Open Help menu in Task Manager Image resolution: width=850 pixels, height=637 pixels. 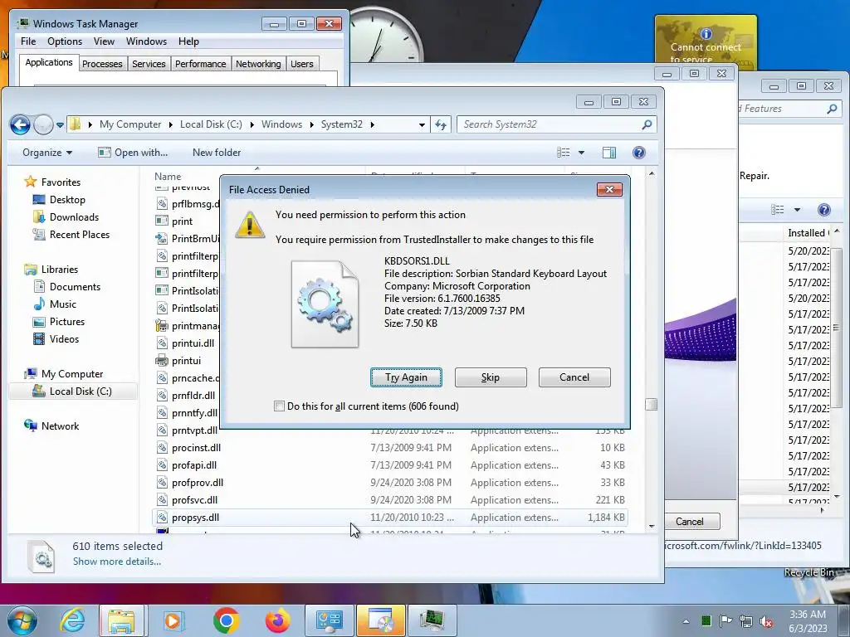click(x=188, y=41)
